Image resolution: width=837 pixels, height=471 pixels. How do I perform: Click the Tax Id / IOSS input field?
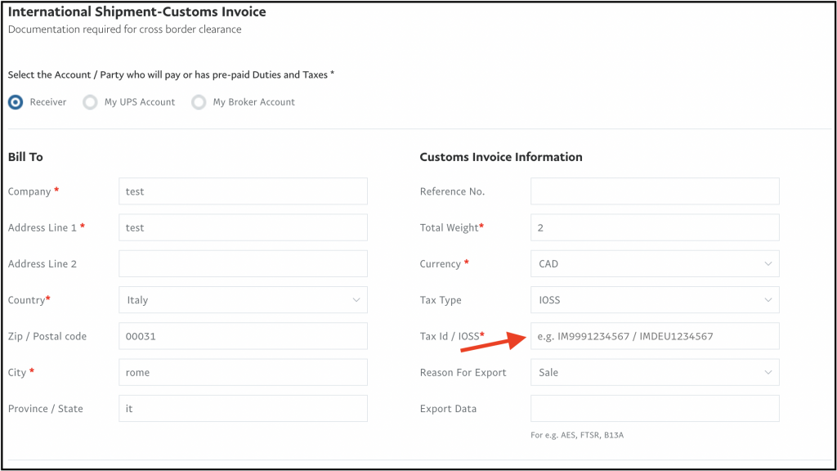655,336
